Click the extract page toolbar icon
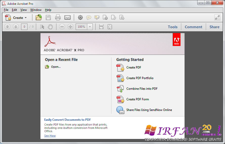The image size is (225, 144). tap(122, 17)
